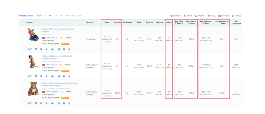The width and height of the screenshot is (265, 114).
Task: Open the Display options menu
Action: [x=237, y=16]
